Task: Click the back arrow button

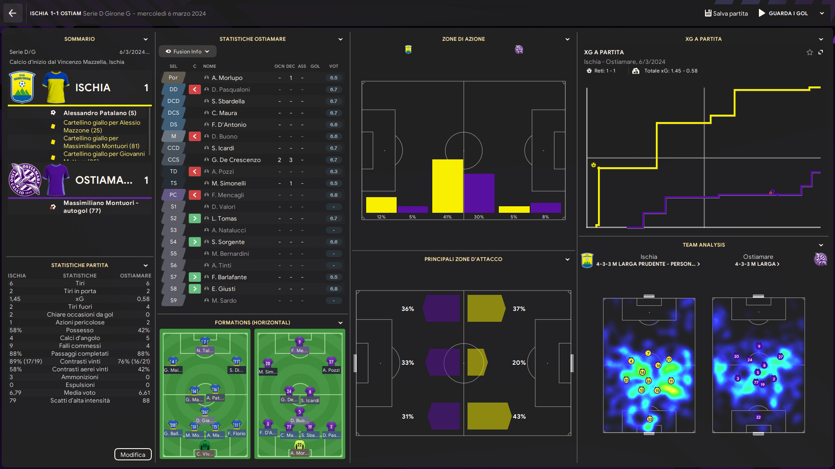Action: coord(13,13)
